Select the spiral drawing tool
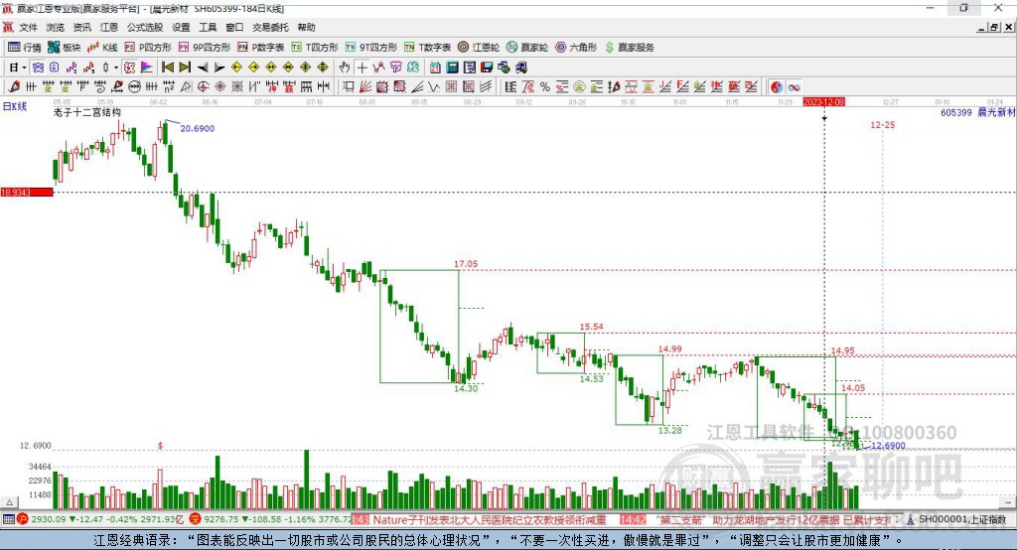 (x=100, y=87)
